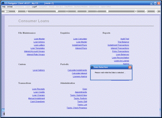Viewport: 162px width, 118px height.
Task: Open the Interest Runs enquiry
Action: pos(81,48)
